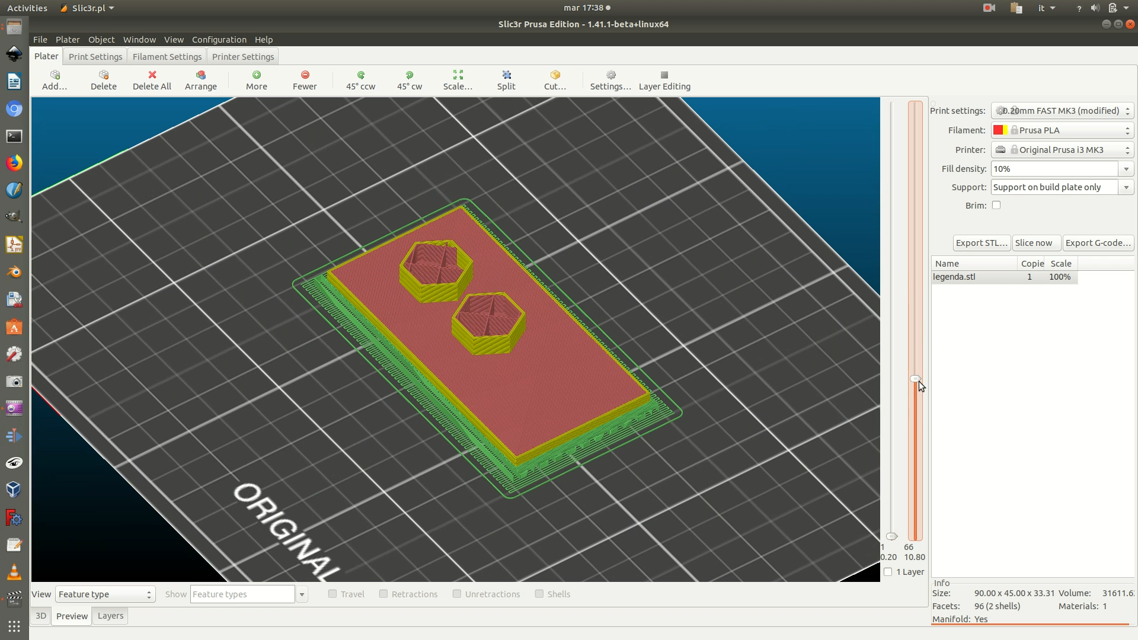
Task: Switch to Layers view tab
Action: click(110, 616)
